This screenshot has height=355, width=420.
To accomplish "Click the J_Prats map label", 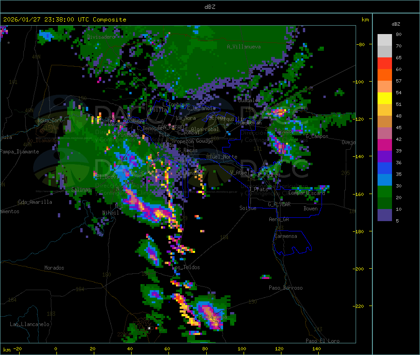I will click(x=259, y=189).
